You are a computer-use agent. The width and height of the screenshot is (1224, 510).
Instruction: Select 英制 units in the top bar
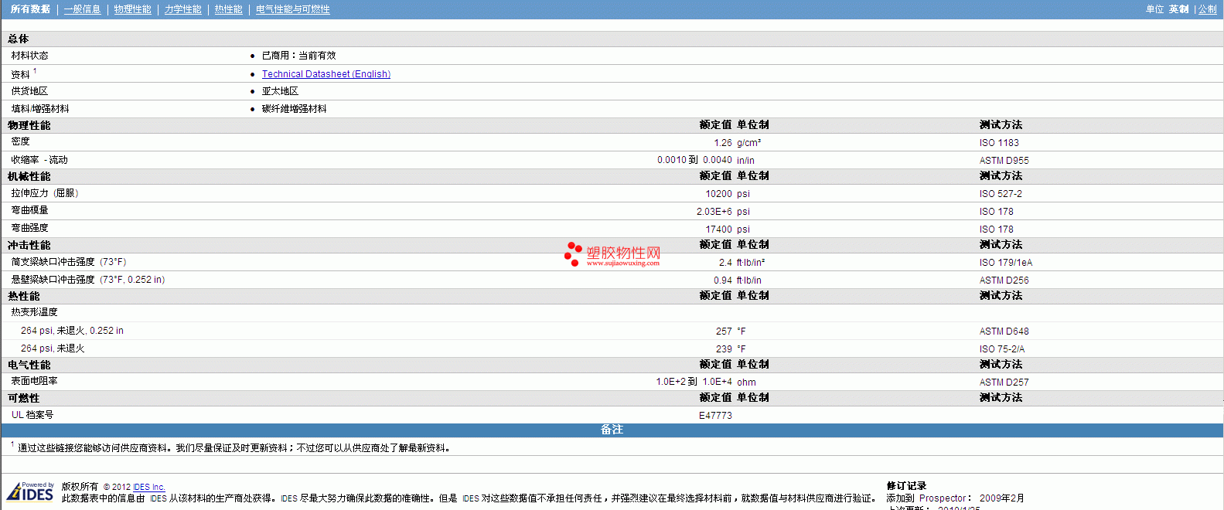coord(1178,9)
